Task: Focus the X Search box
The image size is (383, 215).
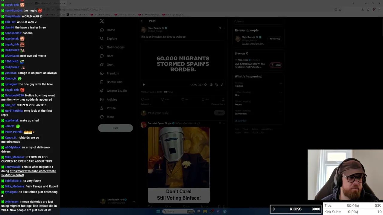Action: click(x=258, y=21)
